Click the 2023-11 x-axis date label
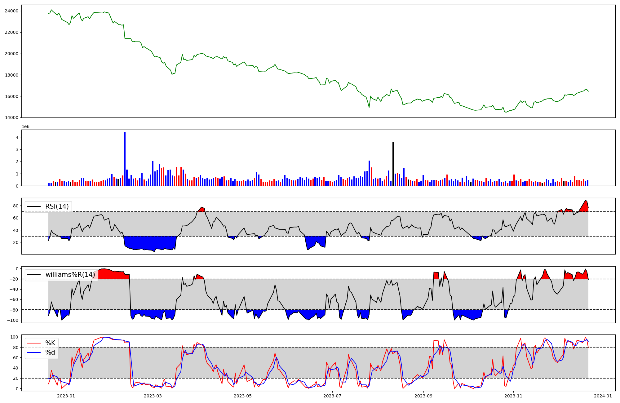The image size is (620, 403). (513, 396)
